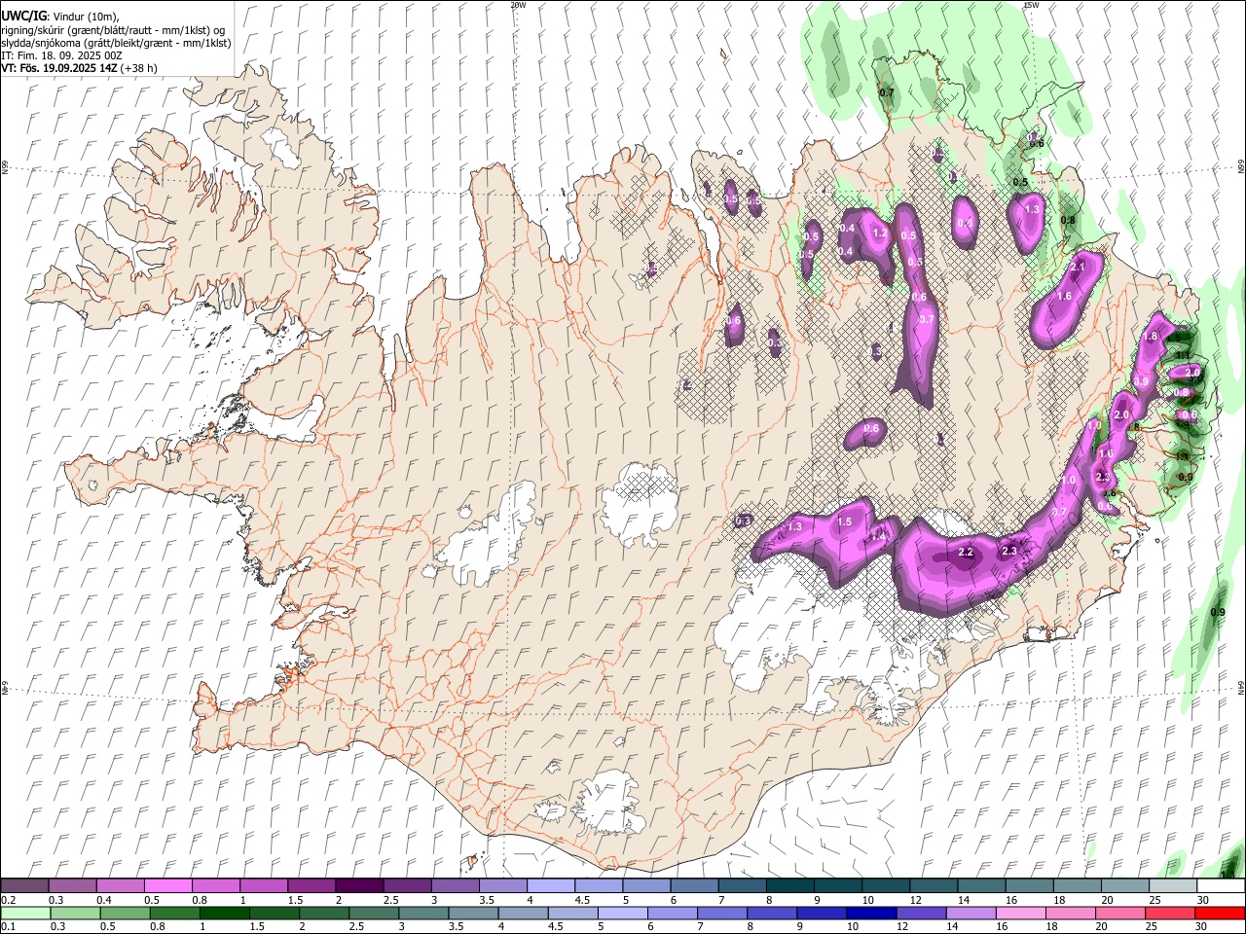The image size is (1246, 934).
Task: Click the 1.8 snowfall value near the east coast
Action: click(1151, 336)
